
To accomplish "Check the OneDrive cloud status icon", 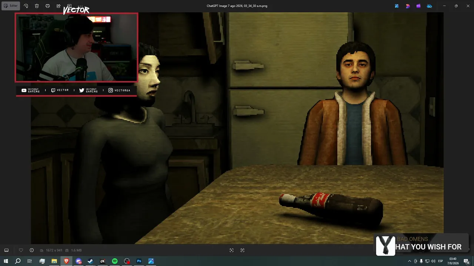I will 430,6.
